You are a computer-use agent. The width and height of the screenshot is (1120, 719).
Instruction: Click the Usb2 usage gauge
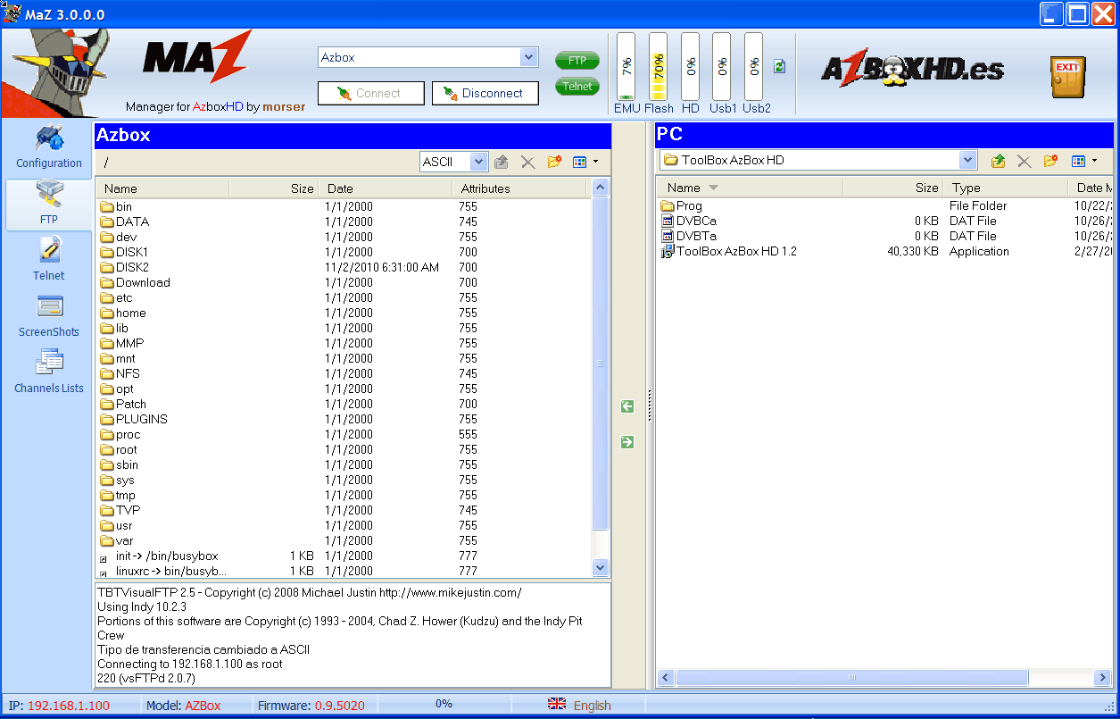click(753, 67)
